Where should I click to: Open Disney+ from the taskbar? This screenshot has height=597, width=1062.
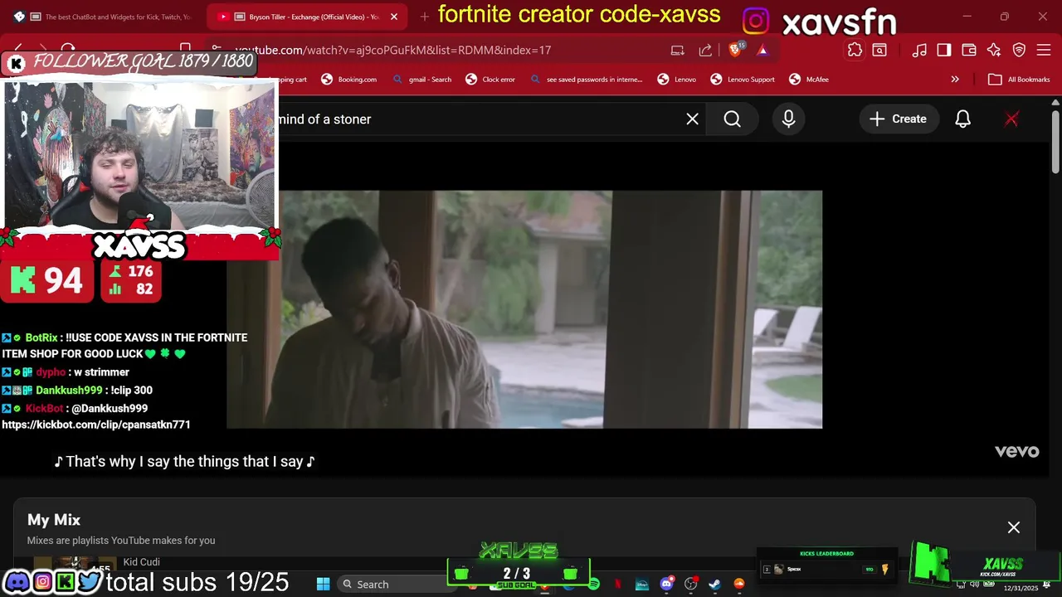pyautogui.click(x=642, y=585)
